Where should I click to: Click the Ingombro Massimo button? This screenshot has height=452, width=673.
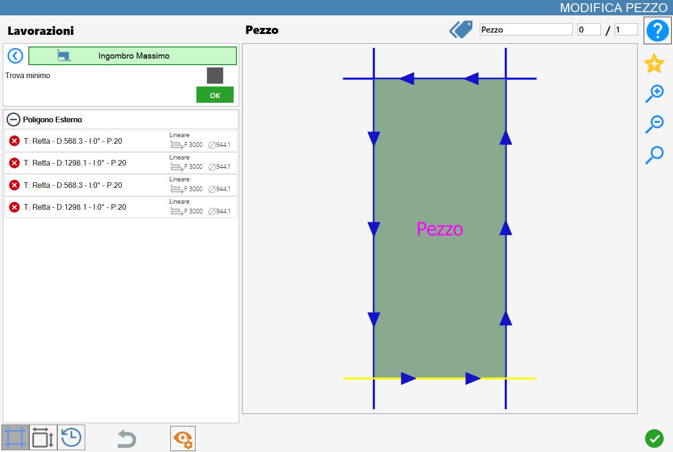[x=133, y=56]
